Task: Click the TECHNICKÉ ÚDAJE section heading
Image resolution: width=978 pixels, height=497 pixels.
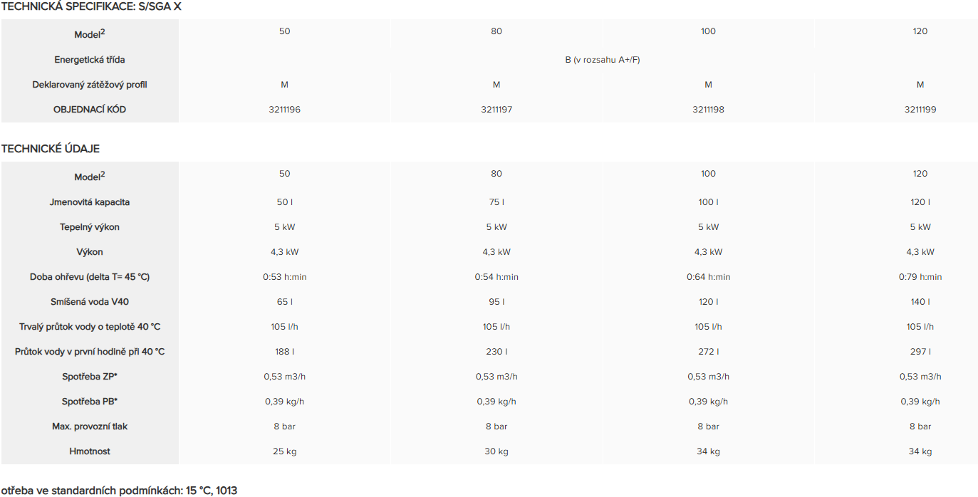Action: 51,149
